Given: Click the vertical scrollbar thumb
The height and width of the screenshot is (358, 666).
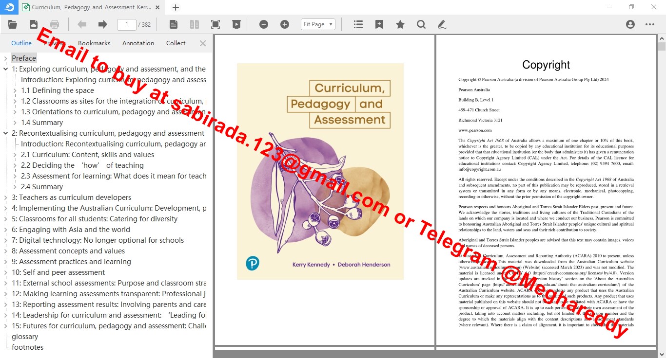Looking at the screenshot, I should pyautogui.click(x=662, y=46).
